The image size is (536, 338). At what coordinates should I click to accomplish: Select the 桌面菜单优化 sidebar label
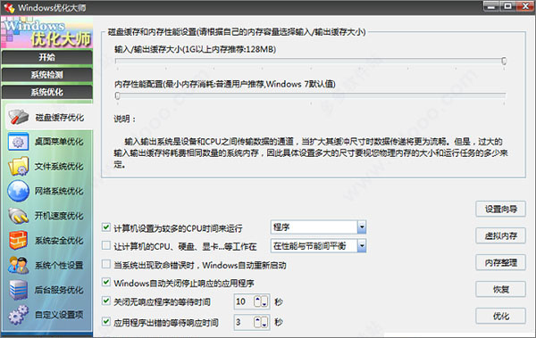pos(59,142)
